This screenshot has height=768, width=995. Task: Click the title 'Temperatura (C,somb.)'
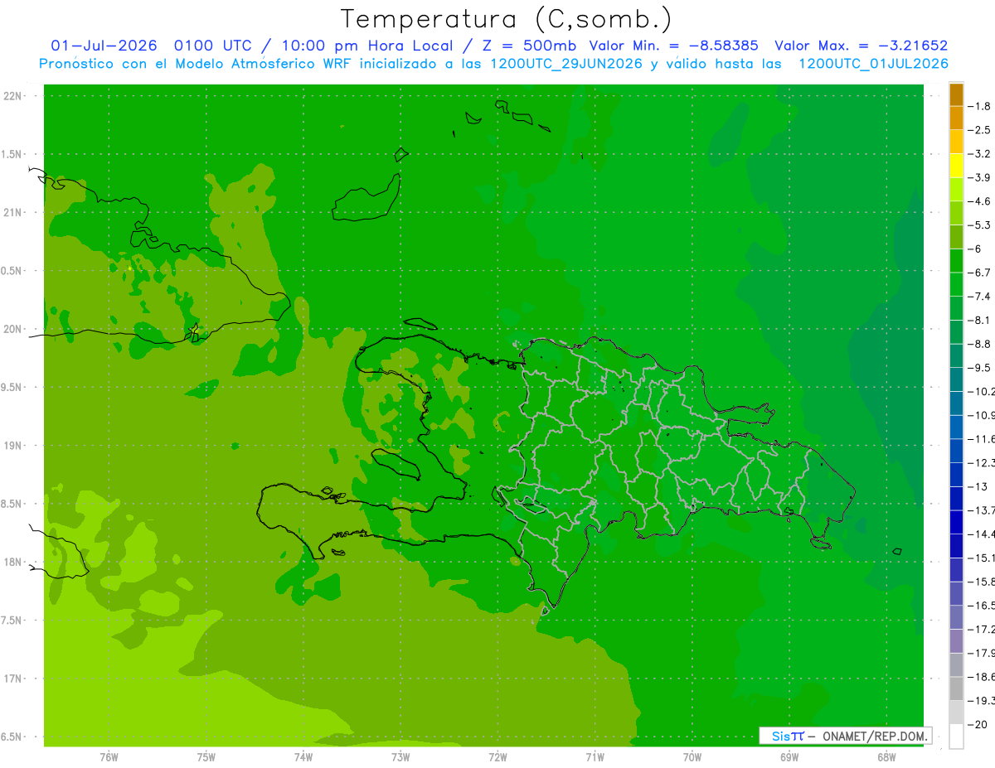[506, 20]
